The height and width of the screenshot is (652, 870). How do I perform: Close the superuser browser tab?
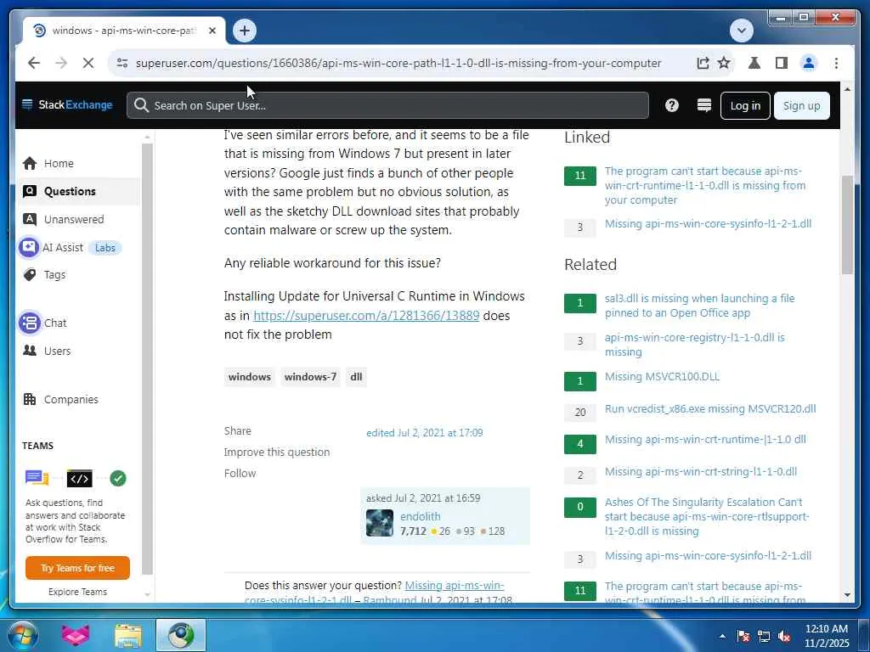point(212,31)
